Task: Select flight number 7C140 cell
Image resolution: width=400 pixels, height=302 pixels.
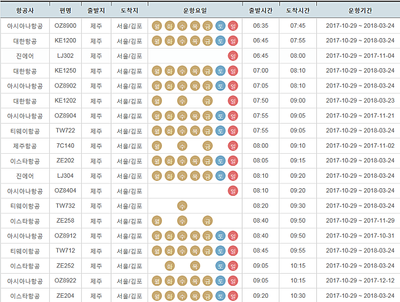Action: pos(65,146)
